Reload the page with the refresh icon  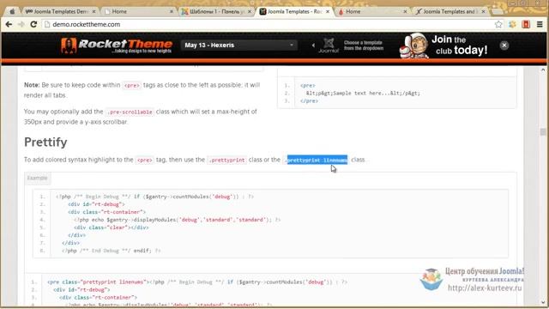click(33, 24)
